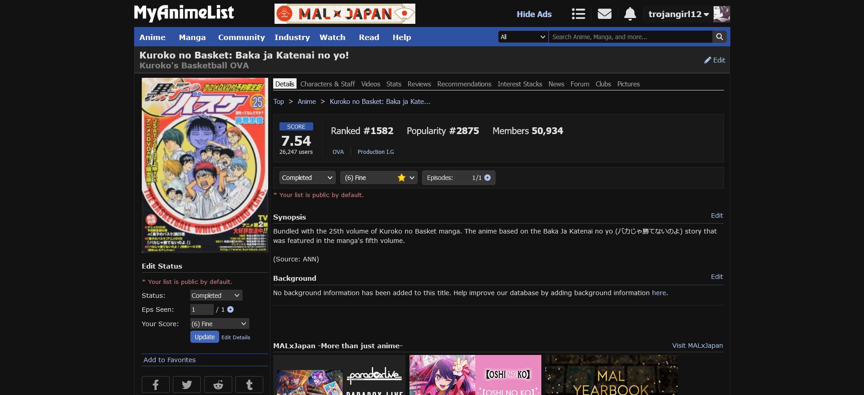Click Edit link for Synopsis

(x=717, y=215)
